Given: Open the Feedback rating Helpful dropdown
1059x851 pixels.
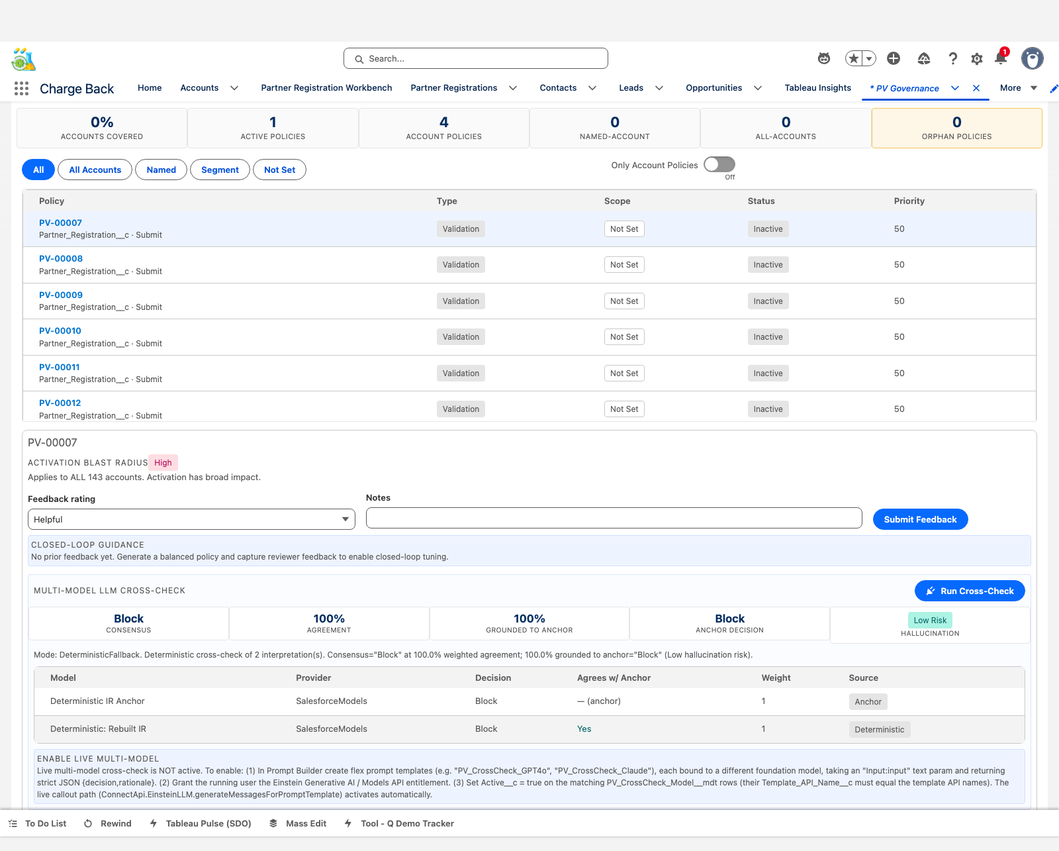Looking at the screenshot, I should click(191, 519).
